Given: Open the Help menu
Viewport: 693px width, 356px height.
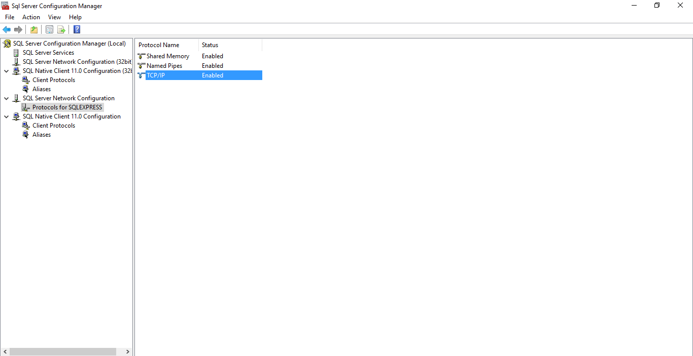Looking at the screenshot, I should [x=75, y=17].
